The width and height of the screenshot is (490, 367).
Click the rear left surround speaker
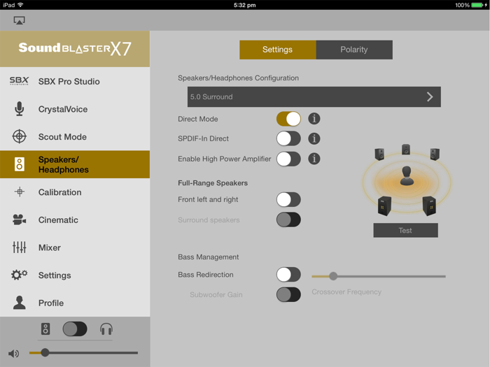tap(384, 206)
